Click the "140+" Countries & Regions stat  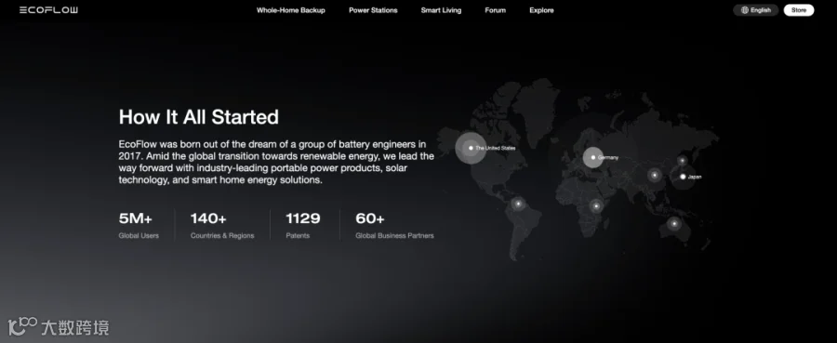(208, 218)
